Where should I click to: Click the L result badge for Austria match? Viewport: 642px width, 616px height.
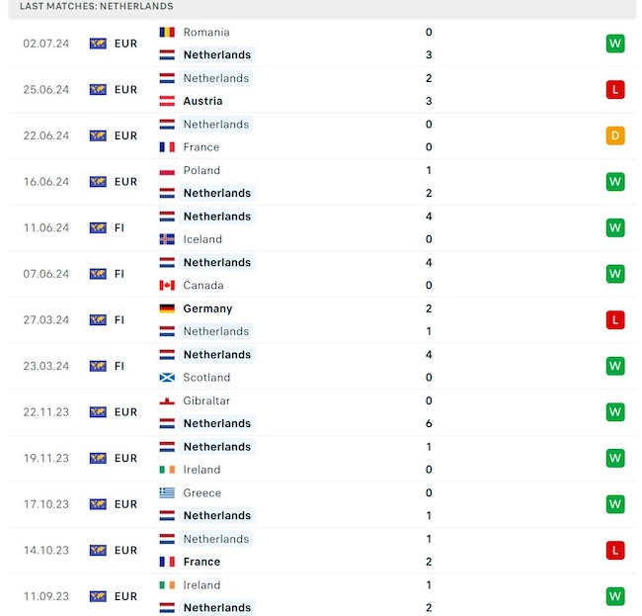615,90
